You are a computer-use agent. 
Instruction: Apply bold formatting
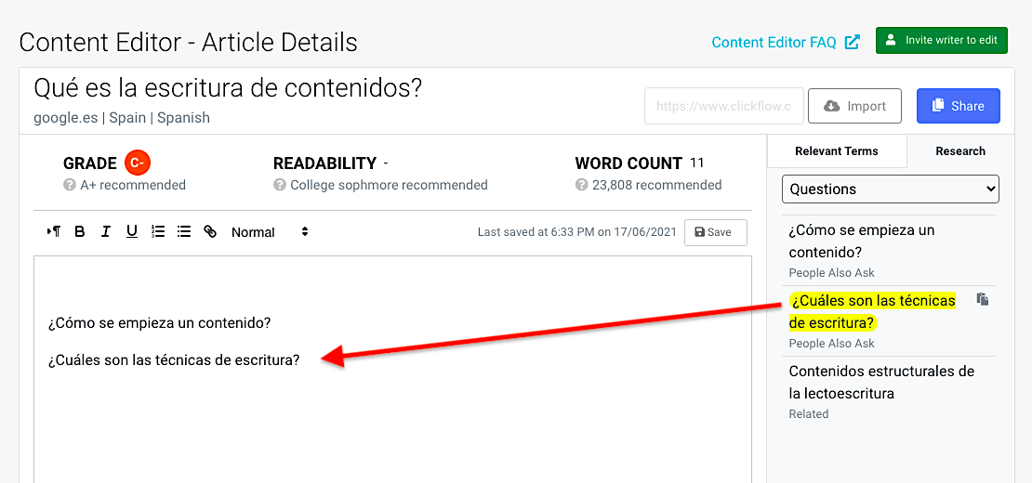[x=80, y=232]
